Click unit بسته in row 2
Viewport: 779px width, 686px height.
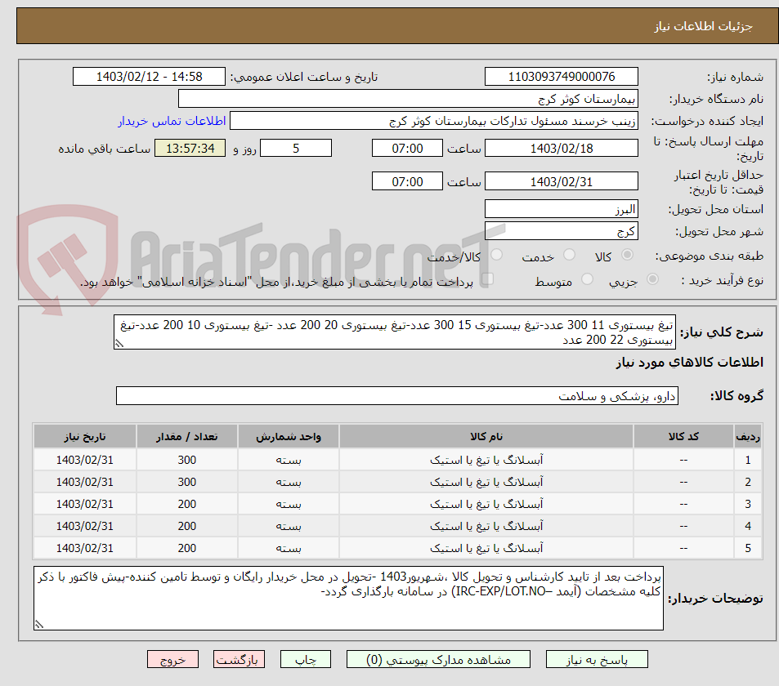(289, 482)
